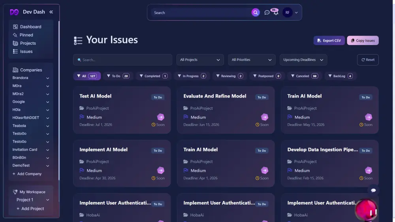
Task: Click the RF user avatar
Action: pyautogui.click(x=287, y=13)
